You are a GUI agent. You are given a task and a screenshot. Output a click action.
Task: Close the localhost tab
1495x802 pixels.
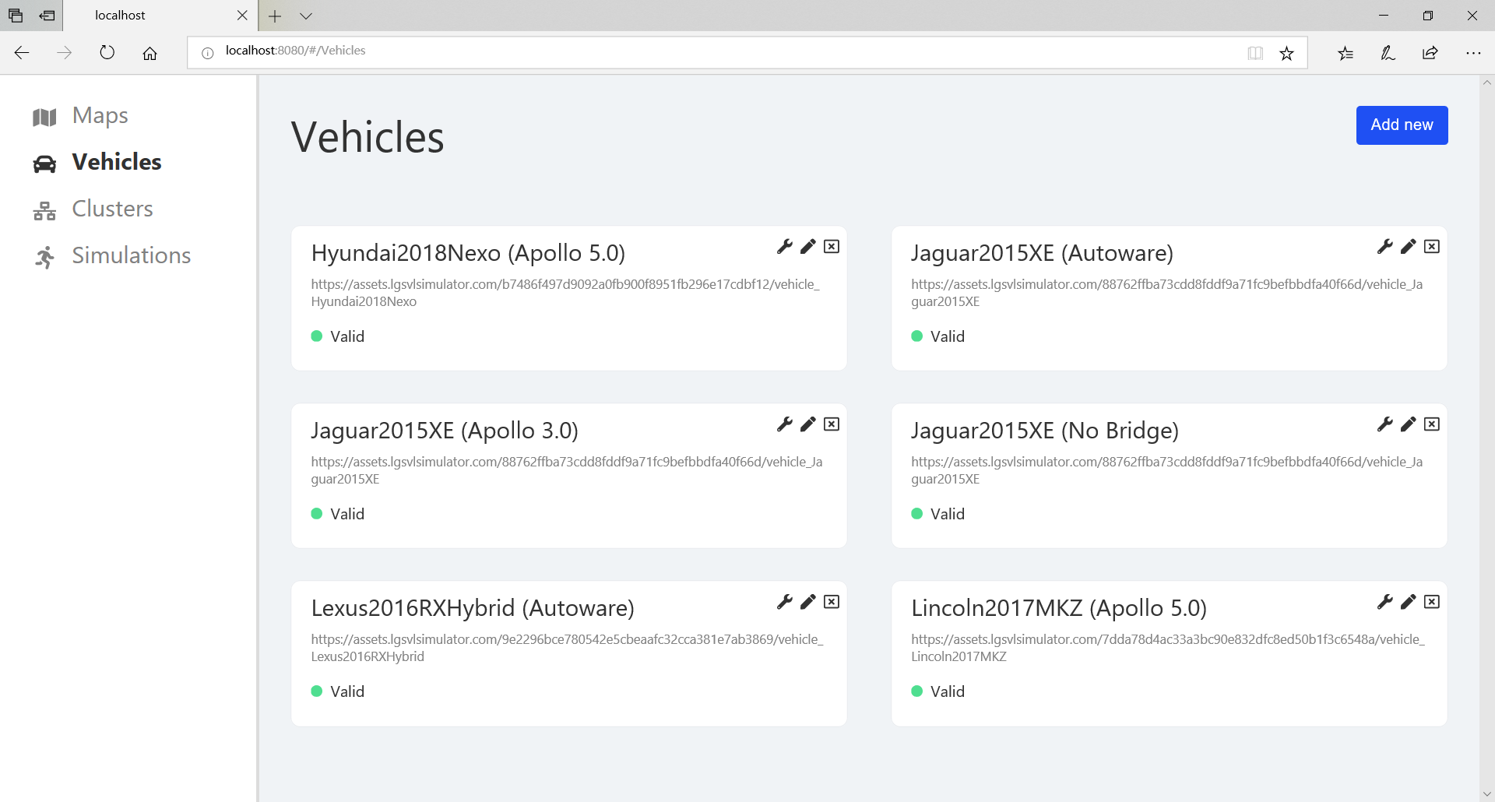242,16
